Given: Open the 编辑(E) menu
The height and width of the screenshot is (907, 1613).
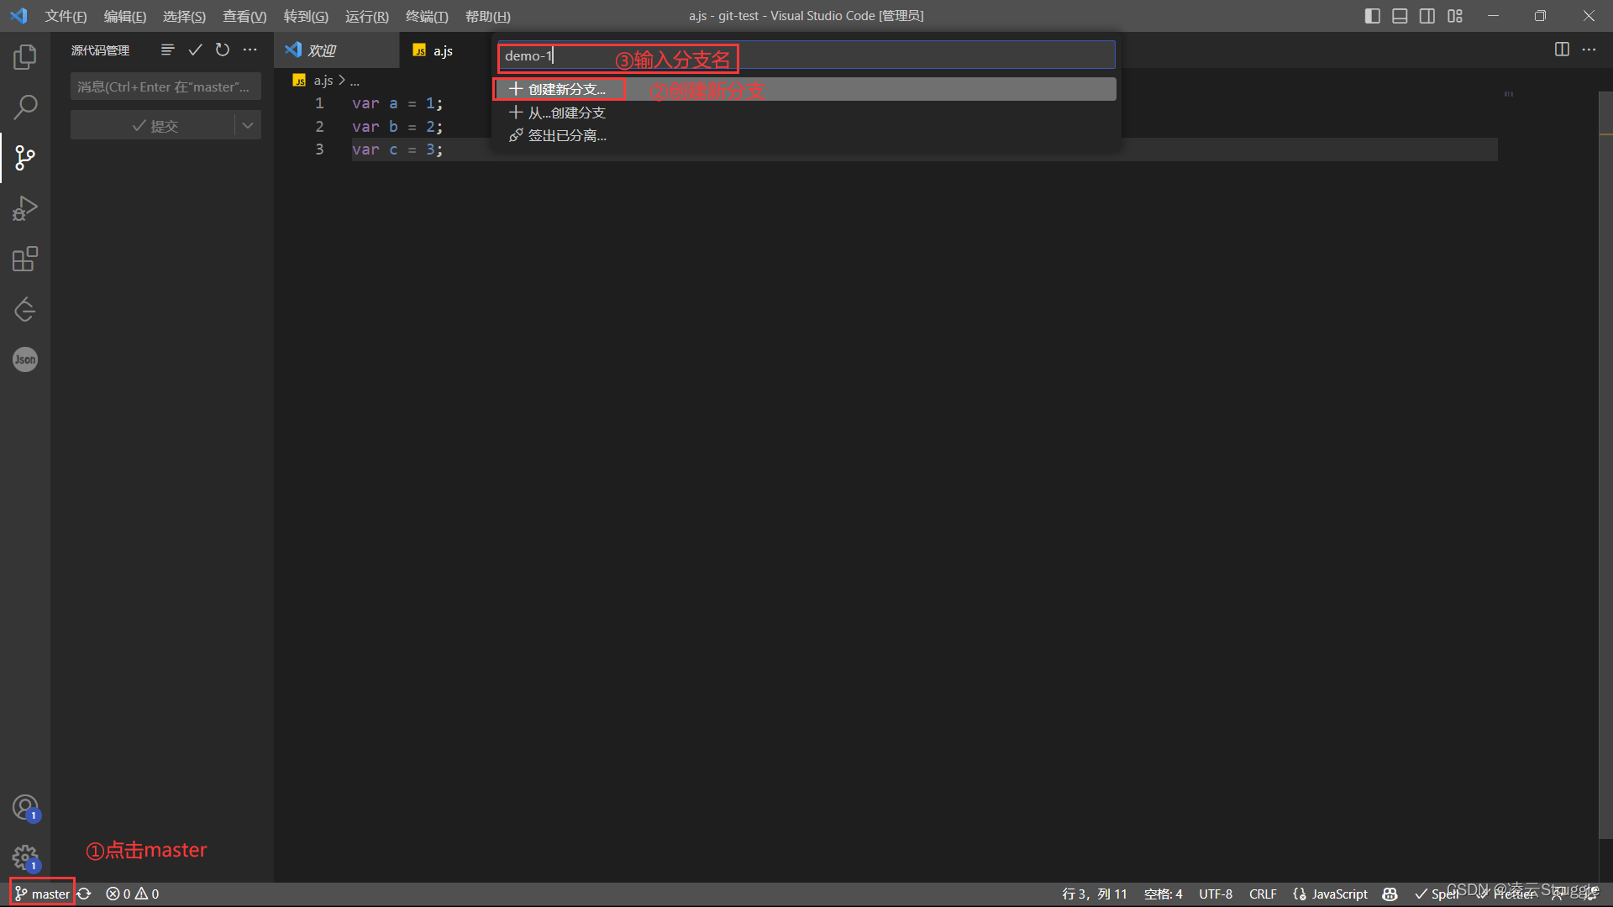Looking at the screenshot, I should [x=124, y=16].
